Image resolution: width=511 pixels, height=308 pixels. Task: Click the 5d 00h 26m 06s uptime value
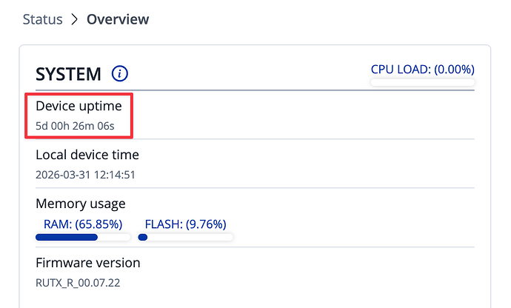[75, 125]
